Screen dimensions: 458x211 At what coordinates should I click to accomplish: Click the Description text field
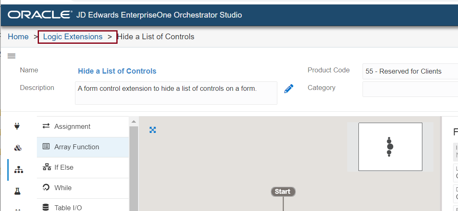[176, 93]
